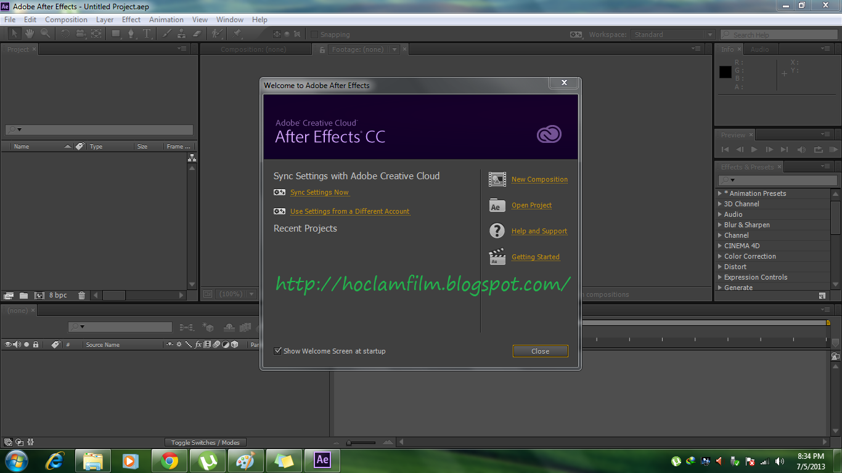Click the New Composition film icon
This screenshot has width=842, height=473.
pyautogui.click(x=497, y=179)
